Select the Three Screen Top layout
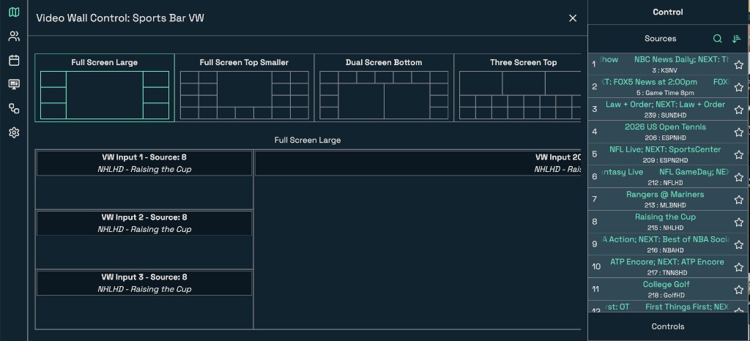Image resolution: width=750 pixels, height=341 pixels. [x=518, y=88]
